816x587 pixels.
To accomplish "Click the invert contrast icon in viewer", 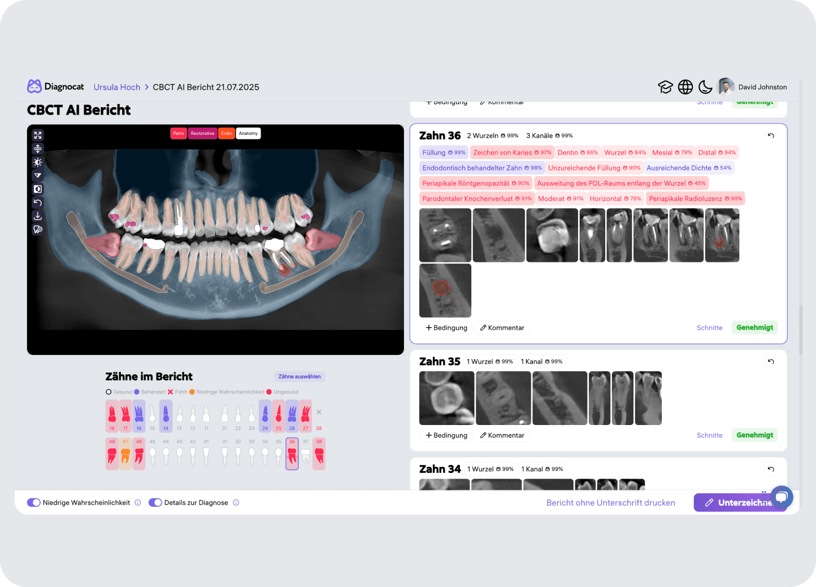I will pyautogui.click(x=38, y=189).
